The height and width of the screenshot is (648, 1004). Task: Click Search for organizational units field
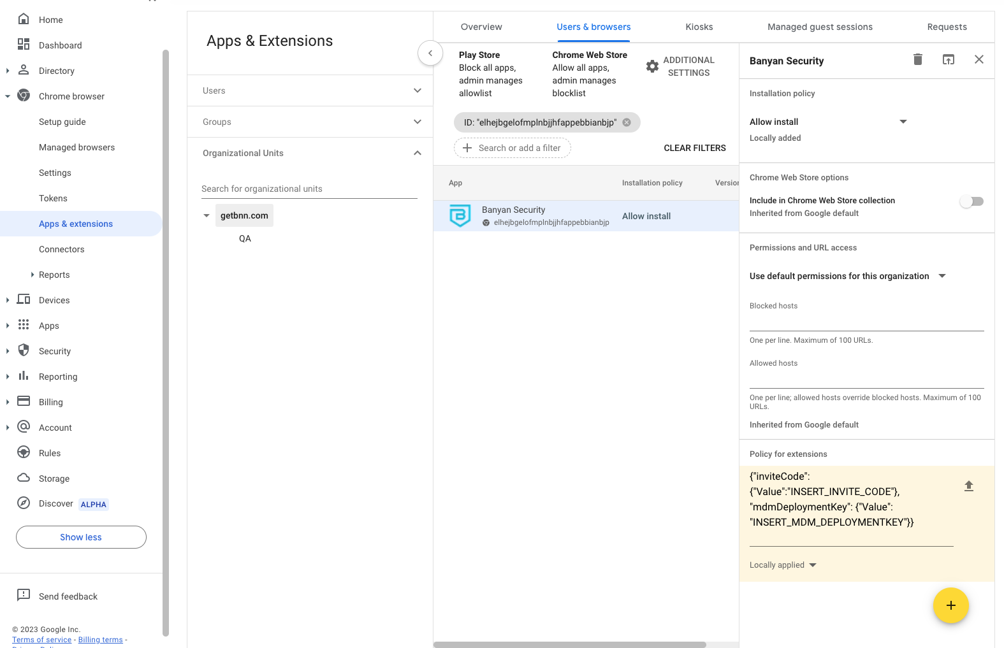tap(309, 189)
